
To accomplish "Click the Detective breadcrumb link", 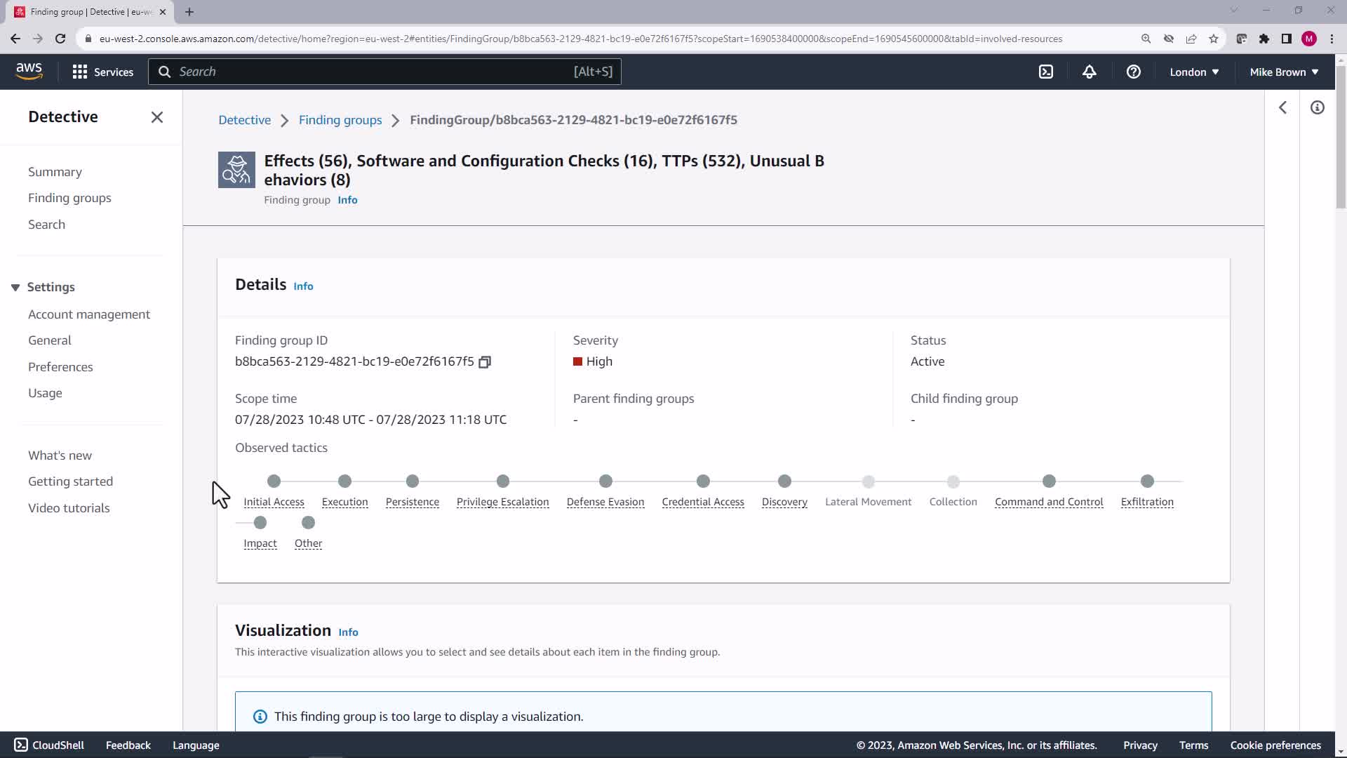I will tap(244, 120).
